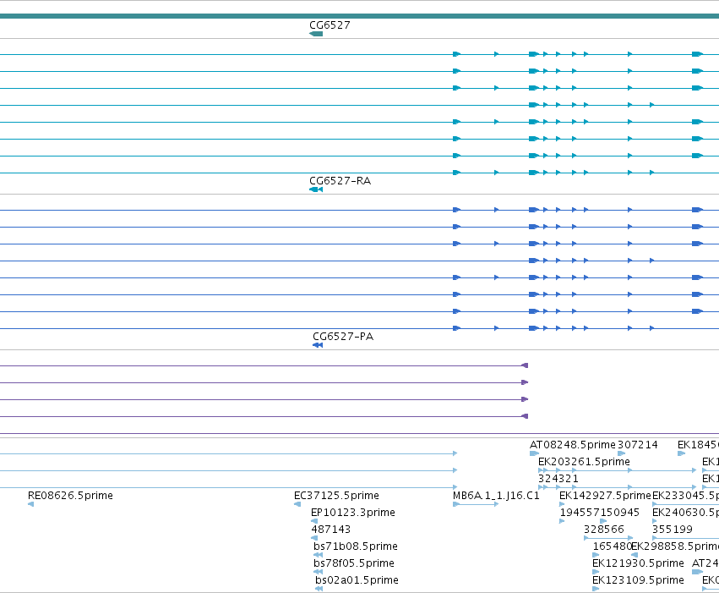The image size is (719, 593).
Task: Select the CG6527 gene arrow glyph
Action: tap(316, 34)
